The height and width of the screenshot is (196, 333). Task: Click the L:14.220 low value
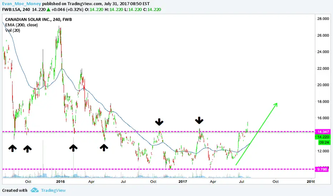click(x=133, y=10)
